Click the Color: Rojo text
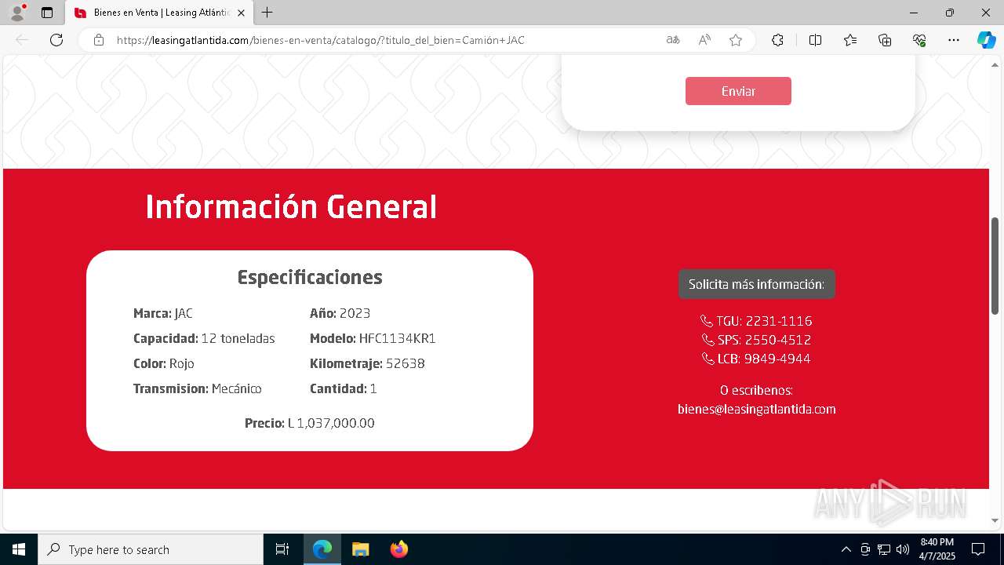 click(x=164, y=363)
